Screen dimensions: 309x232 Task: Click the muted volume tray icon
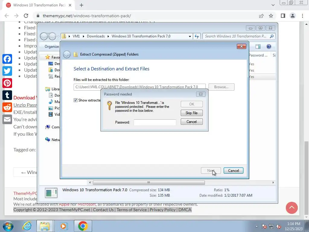[x=279, y=227]
